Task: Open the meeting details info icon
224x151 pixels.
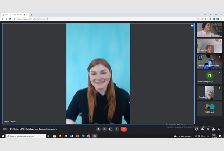Action: tap(197, 129)
